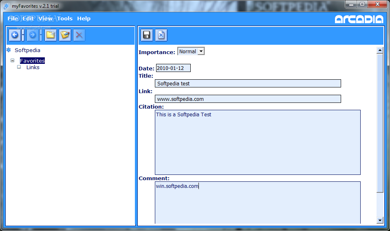
Task: Open the Edit menu
Action: (x=28, y=18)
